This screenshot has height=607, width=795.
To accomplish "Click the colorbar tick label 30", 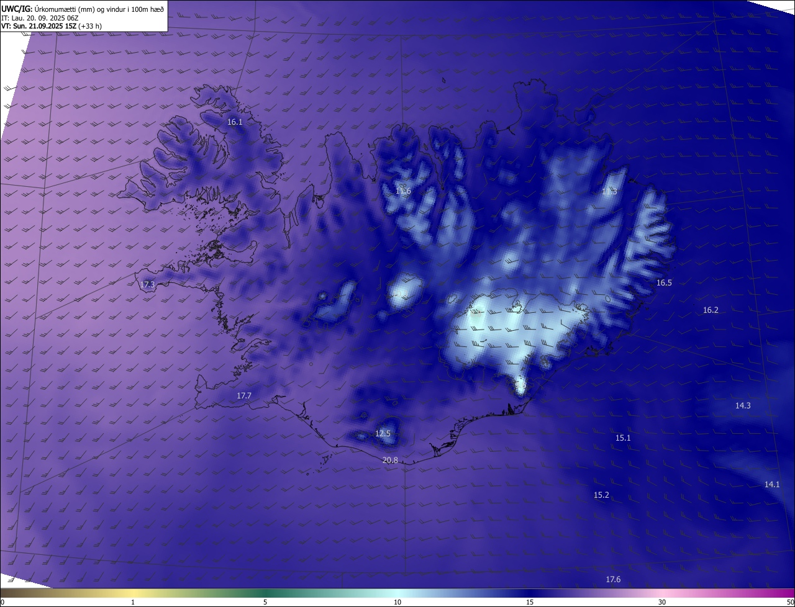I will (x=662, y=602).
